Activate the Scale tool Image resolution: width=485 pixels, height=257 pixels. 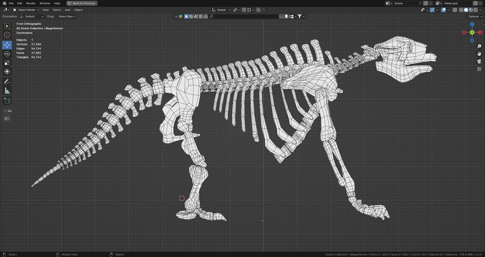7,63
